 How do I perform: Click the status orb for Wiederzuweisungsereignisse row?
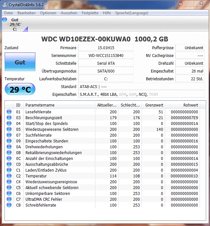point(9,182)
